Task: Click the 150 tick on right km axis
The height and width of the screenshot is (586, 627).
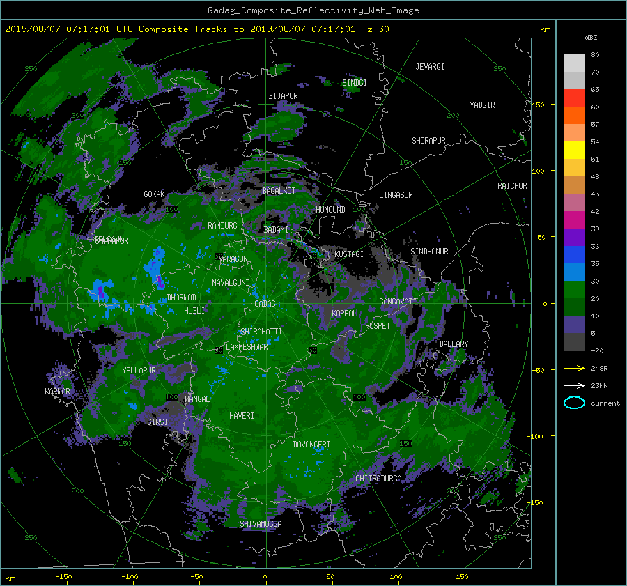Action: 539,105
